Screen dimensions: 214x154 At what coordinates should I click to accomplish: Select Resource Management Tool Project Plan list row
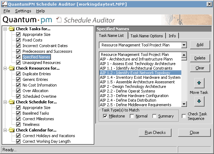tap(140, 54)
